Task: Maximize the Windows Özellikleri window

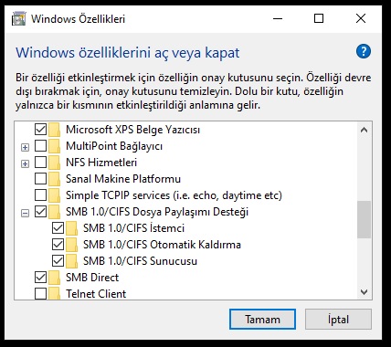Action: click(319, 19)
